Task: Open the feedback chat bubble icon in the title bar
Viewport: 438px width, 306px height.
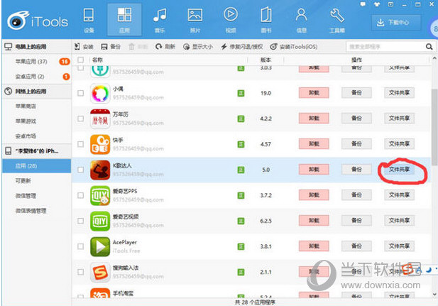Action: pos(363,4)
